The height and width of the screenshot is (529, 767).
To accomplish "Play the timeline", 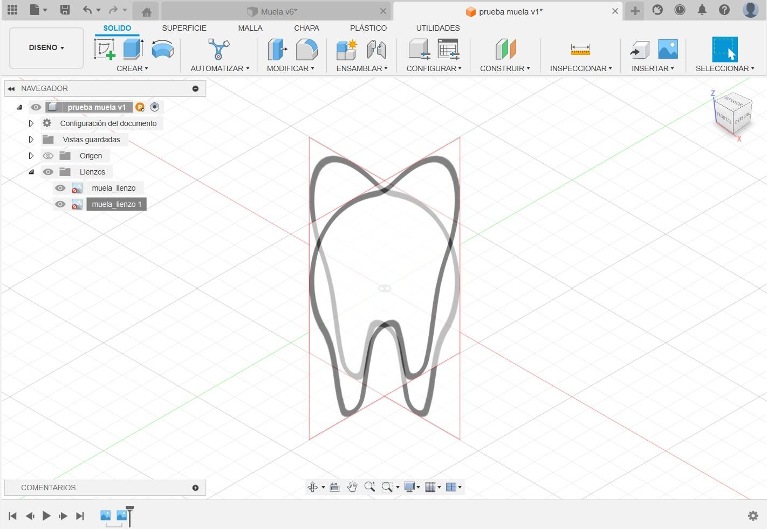I will coord(46,516).
